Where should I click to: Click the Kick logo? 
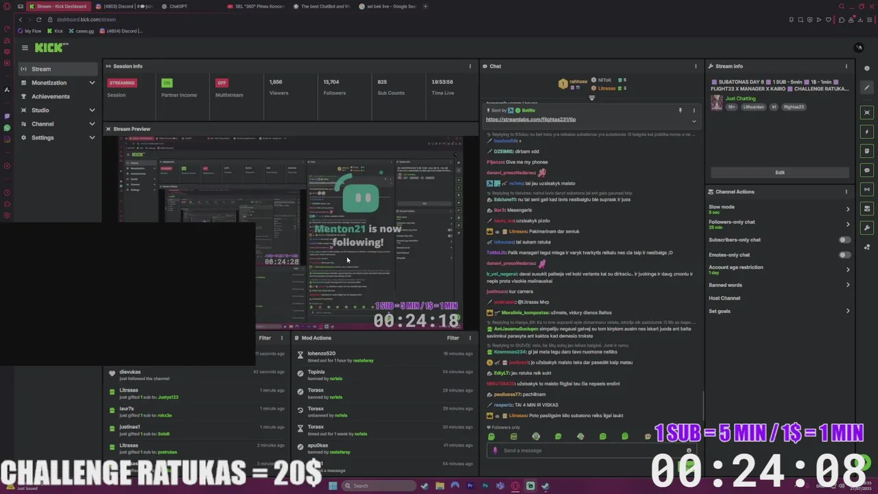tap(51, 47)
